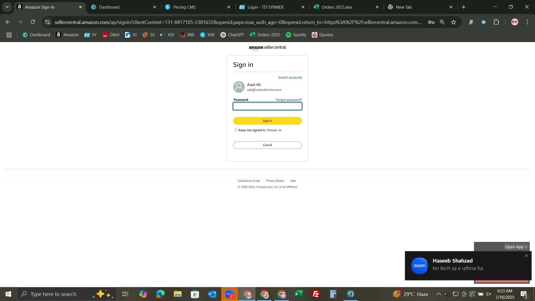Screen dimensions: 535x301
Task: Select the Amazon Sign-In tab
Action: pyautogui.click(x=50, y=7)
